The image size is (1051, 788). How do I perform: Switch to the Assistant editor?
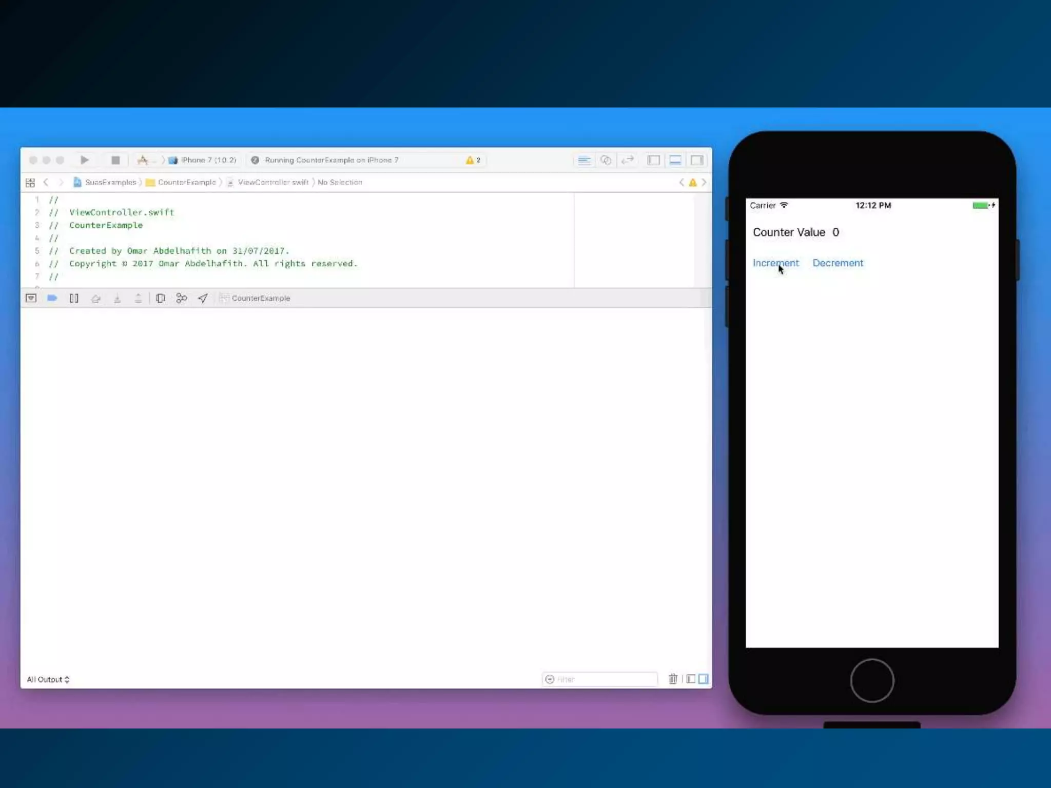click(x=606, y=160)
